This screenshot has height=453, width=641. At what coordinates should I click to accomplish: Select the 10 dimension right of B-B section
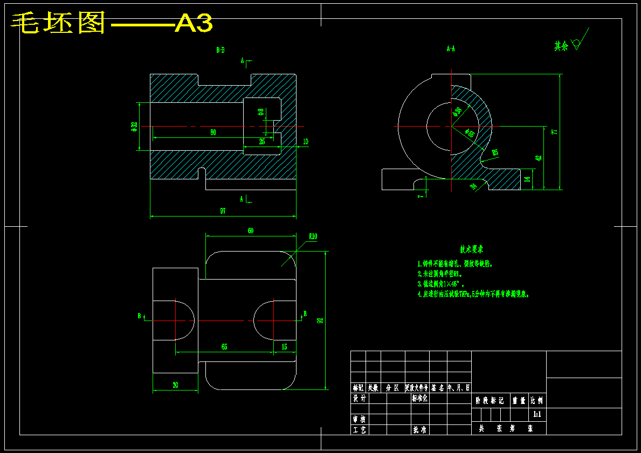(x=305, y=142)
